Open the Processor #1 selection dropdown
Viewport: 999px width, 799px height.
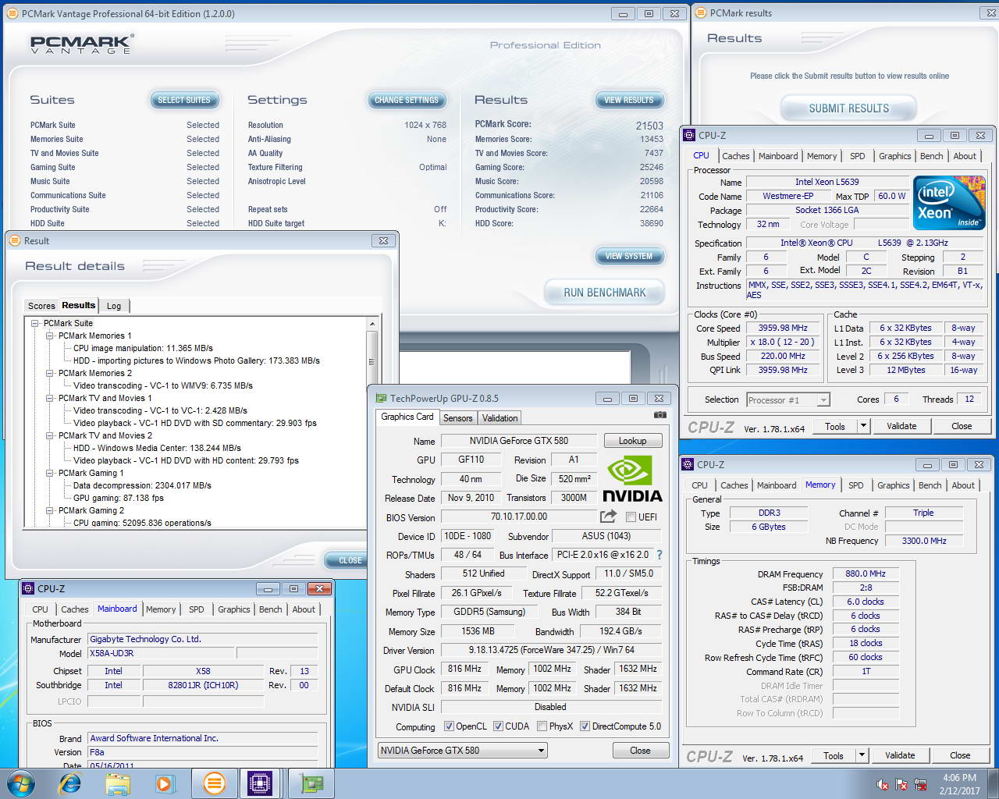click(x=788, y=399)
